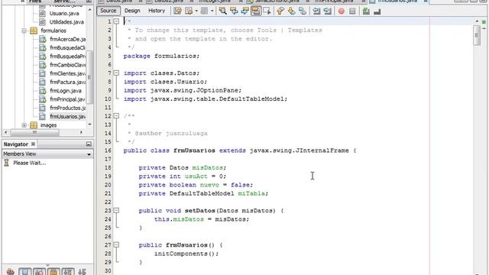Switch to Design view
Viewport: 489px width, 275px height.
(132, 11)
